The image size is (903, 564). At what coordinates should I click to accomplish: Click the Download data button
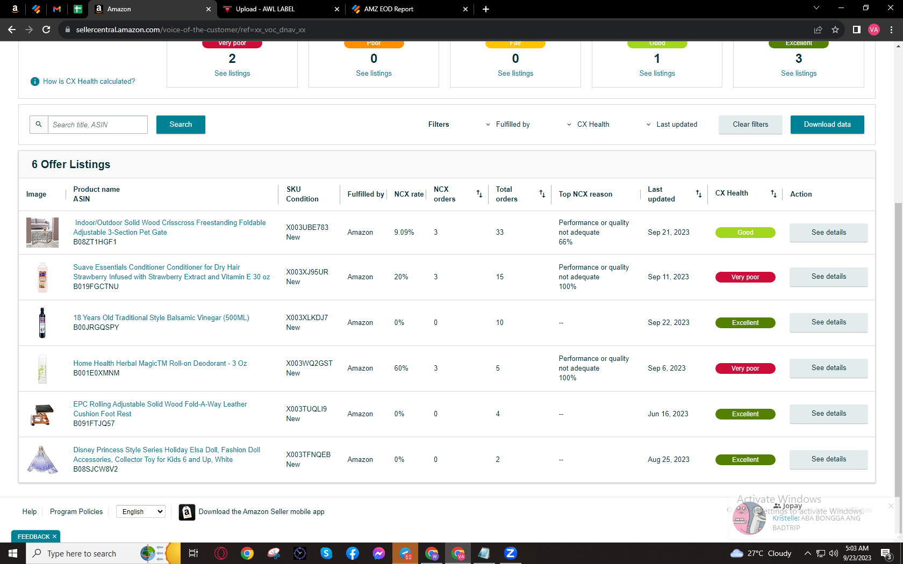coord(827,125)
